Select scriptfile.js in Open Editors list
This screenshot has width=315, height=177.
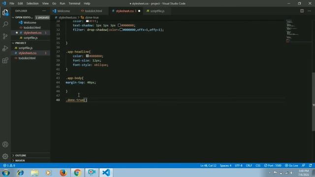[31, 38]
